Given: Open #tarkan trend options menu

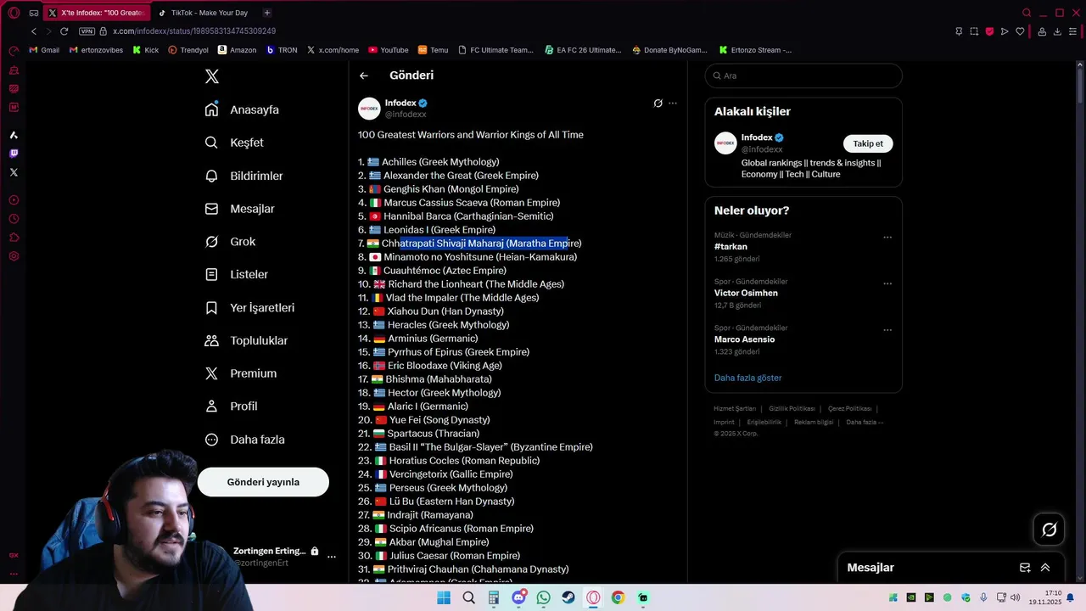Looking at the screenshot, I should pyautogui.click(x=887, y=238).
